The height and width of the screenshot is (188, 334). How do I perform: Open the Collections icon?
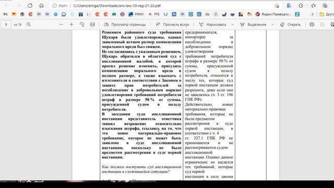pyautogui.click(x=325, y=6)
